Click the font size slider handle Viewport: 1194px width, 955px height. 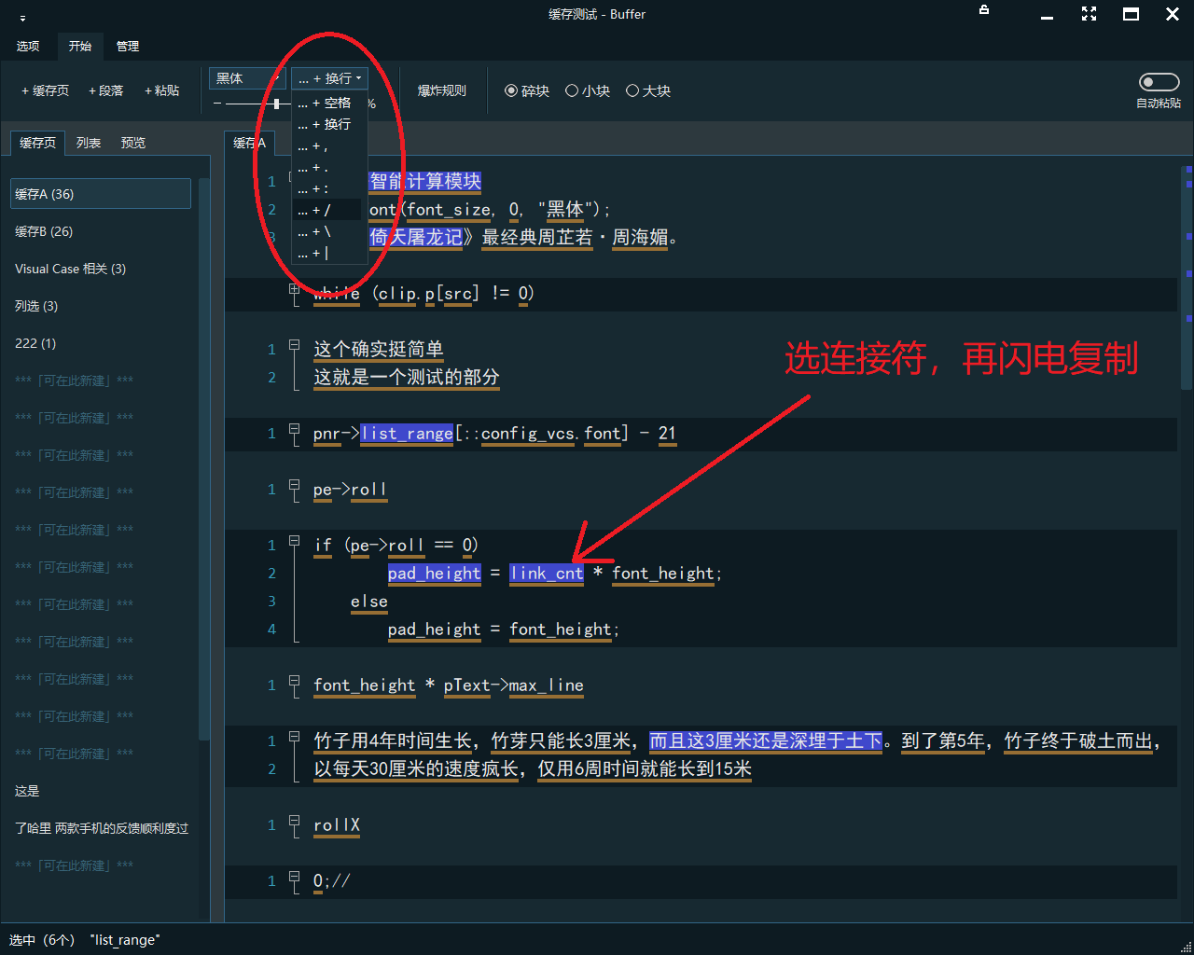(276, 104)
